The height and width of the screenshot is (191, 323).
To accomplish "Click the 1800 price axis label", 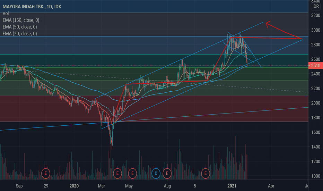I will pyautogui.click(x=316, y=117).
